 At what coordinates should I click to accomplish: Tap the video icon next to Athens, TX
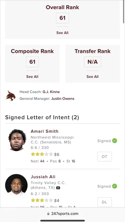58,188
